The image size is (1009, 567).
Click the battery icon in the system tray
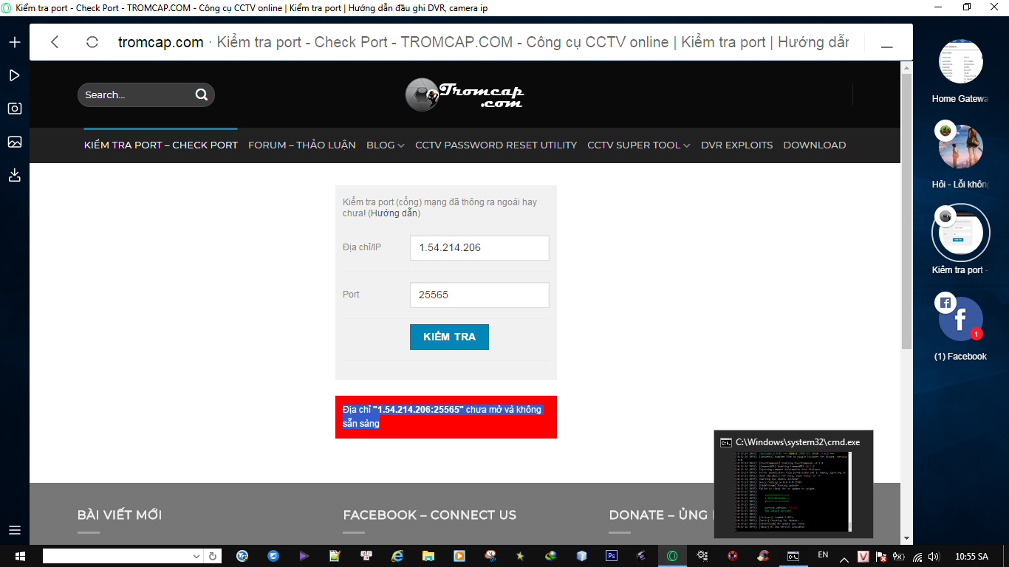(899, 557)
